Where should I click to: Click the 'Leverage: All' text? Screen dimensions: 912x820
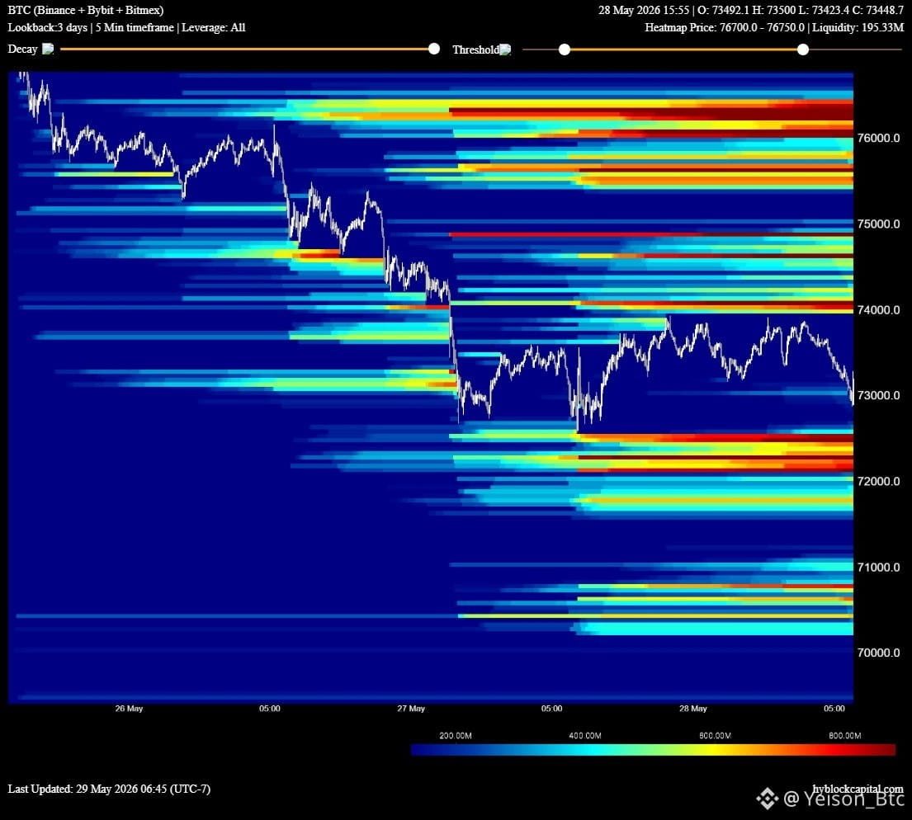click(214, 27)
